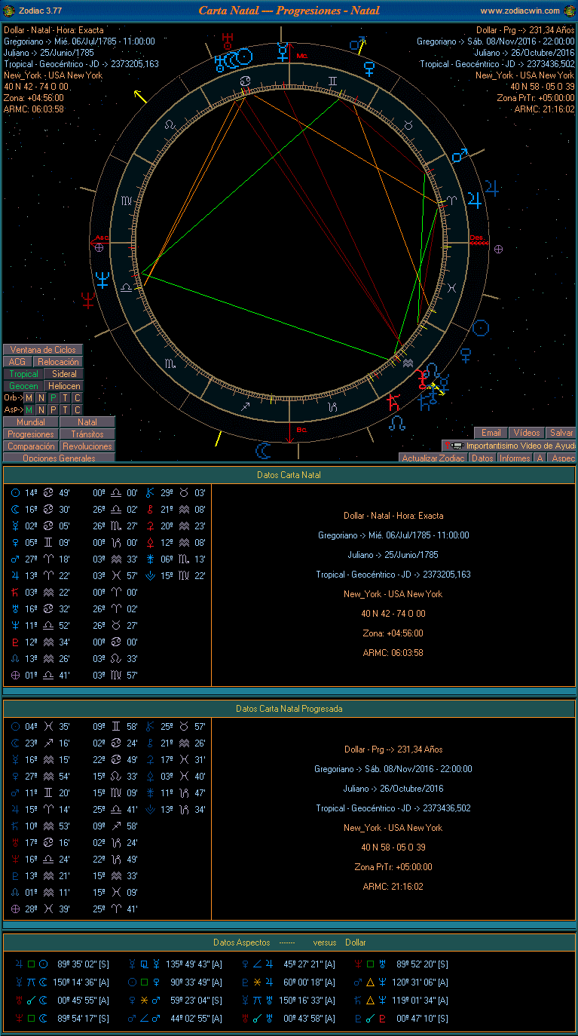The height and width of the screenshot is (1036, 578).
Task: Click the Leo sign in the zodiac ring
Action: 171,124
